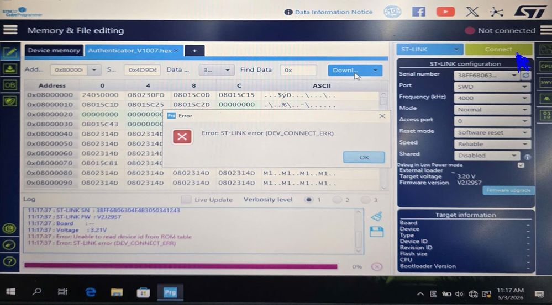The image size is (552, 305).
Task: Open the YouTube icon in header
Action: point(445,12)
